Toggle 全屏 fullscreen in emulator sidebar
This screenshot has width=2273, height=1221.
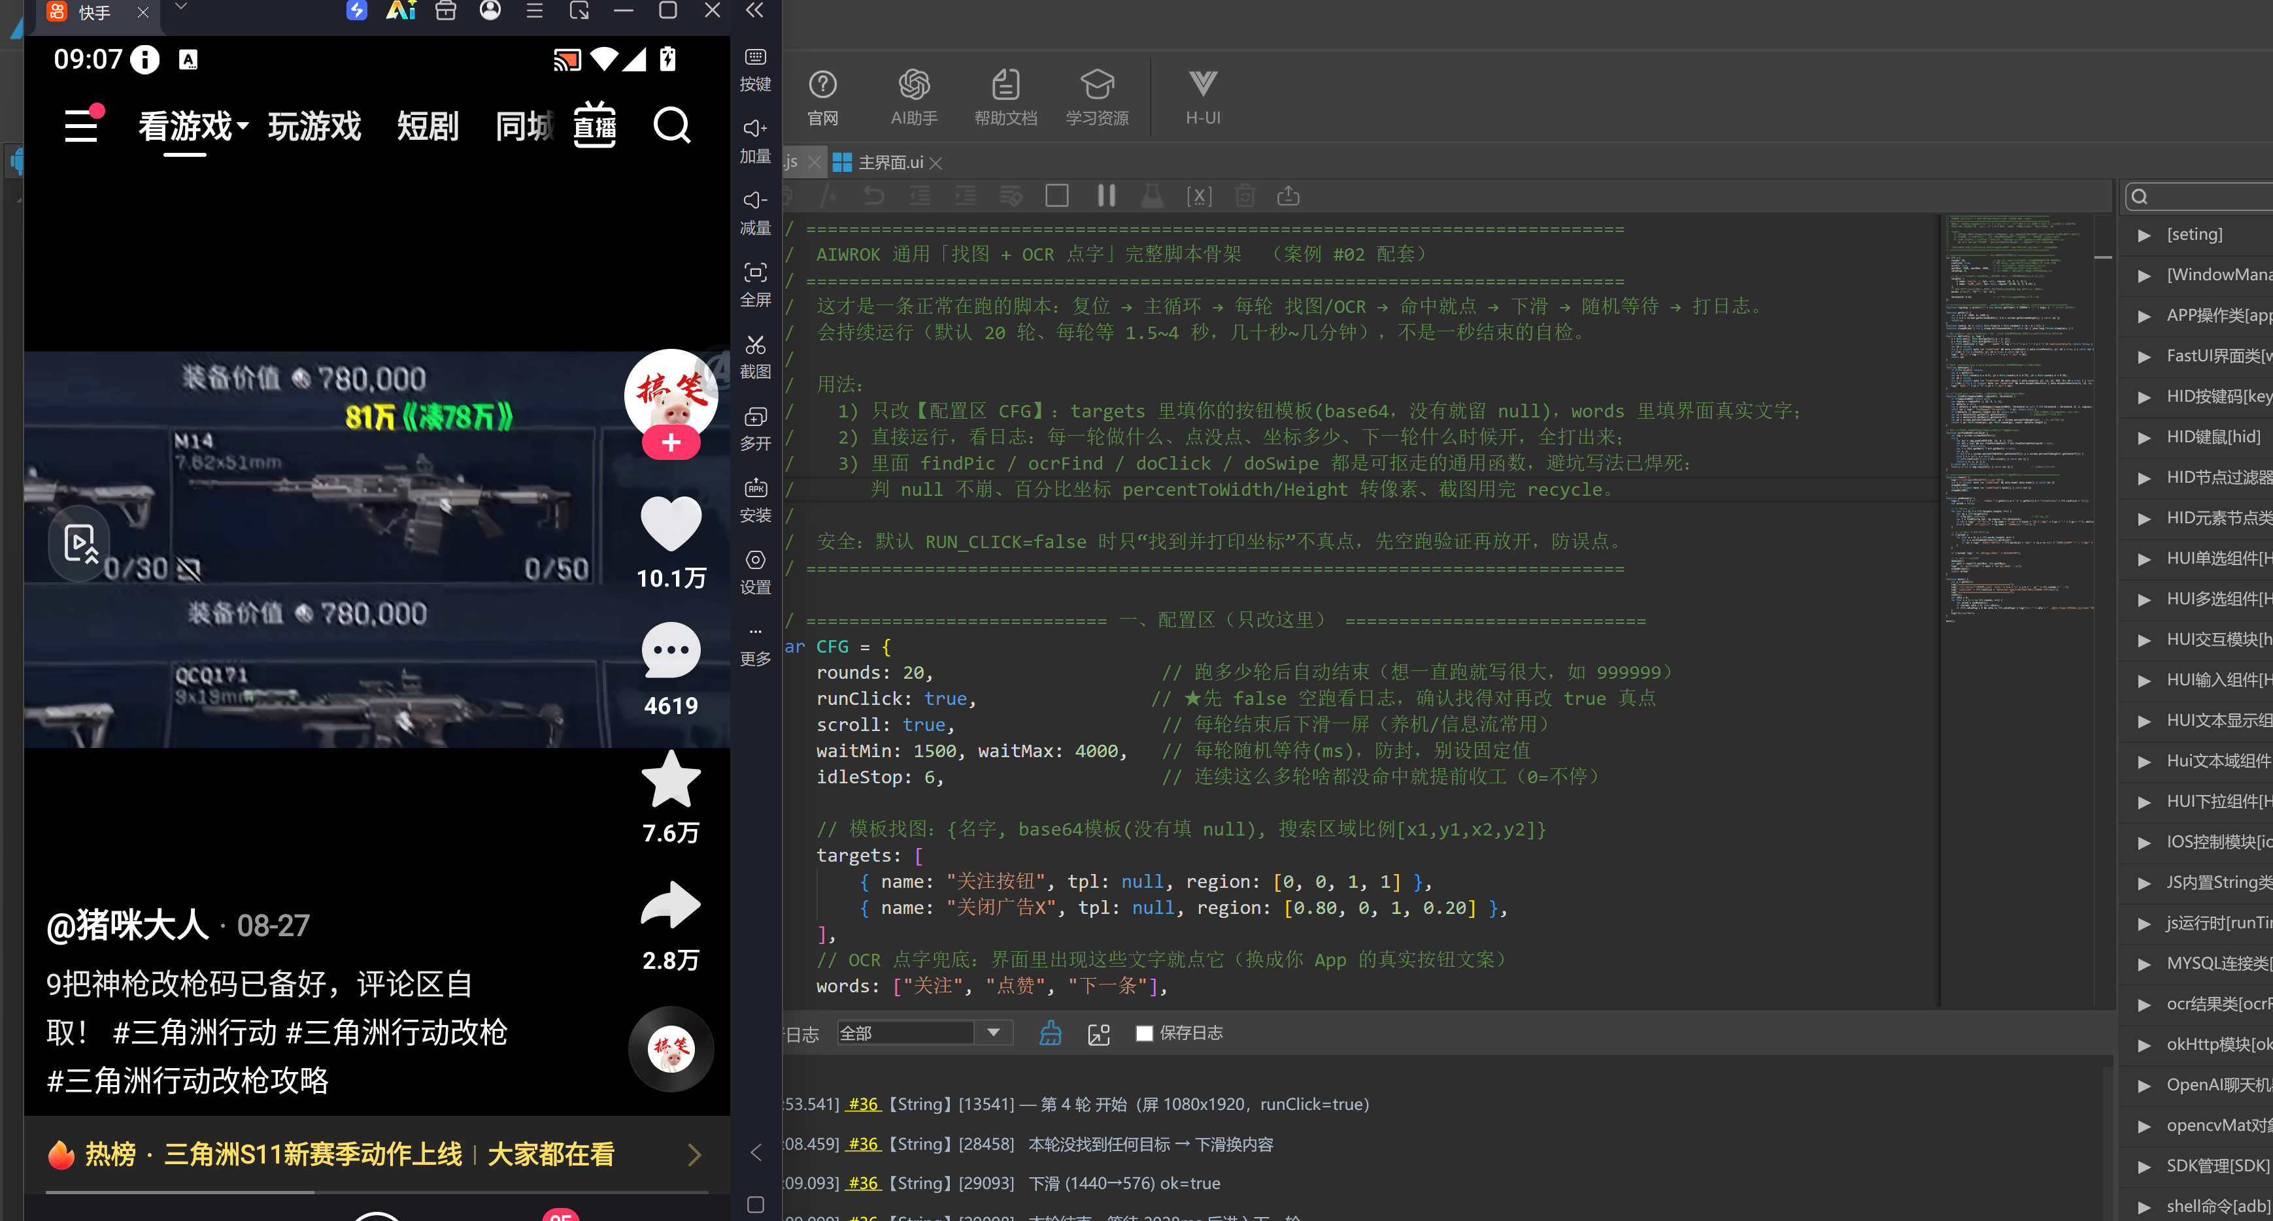(754, 285)
